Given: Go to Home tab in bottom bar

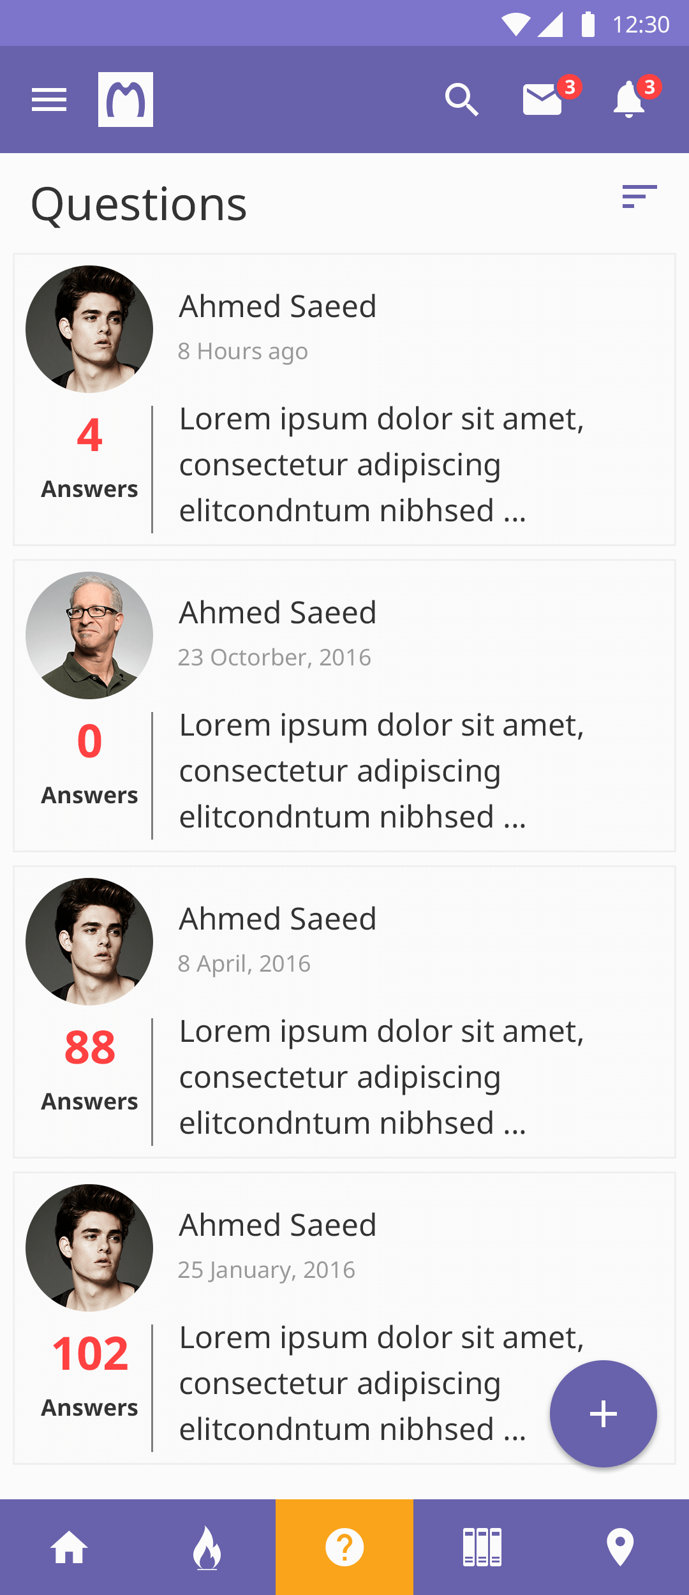Looking at the screenshot, I should [69, 1547].
